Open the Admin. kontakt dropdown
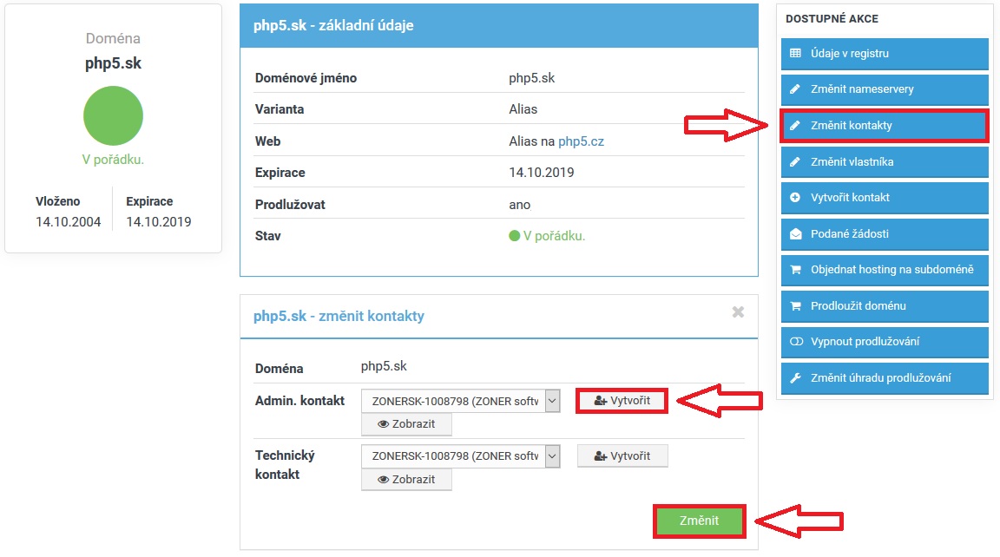This screenshot has width=1000, height=557. 455,402
